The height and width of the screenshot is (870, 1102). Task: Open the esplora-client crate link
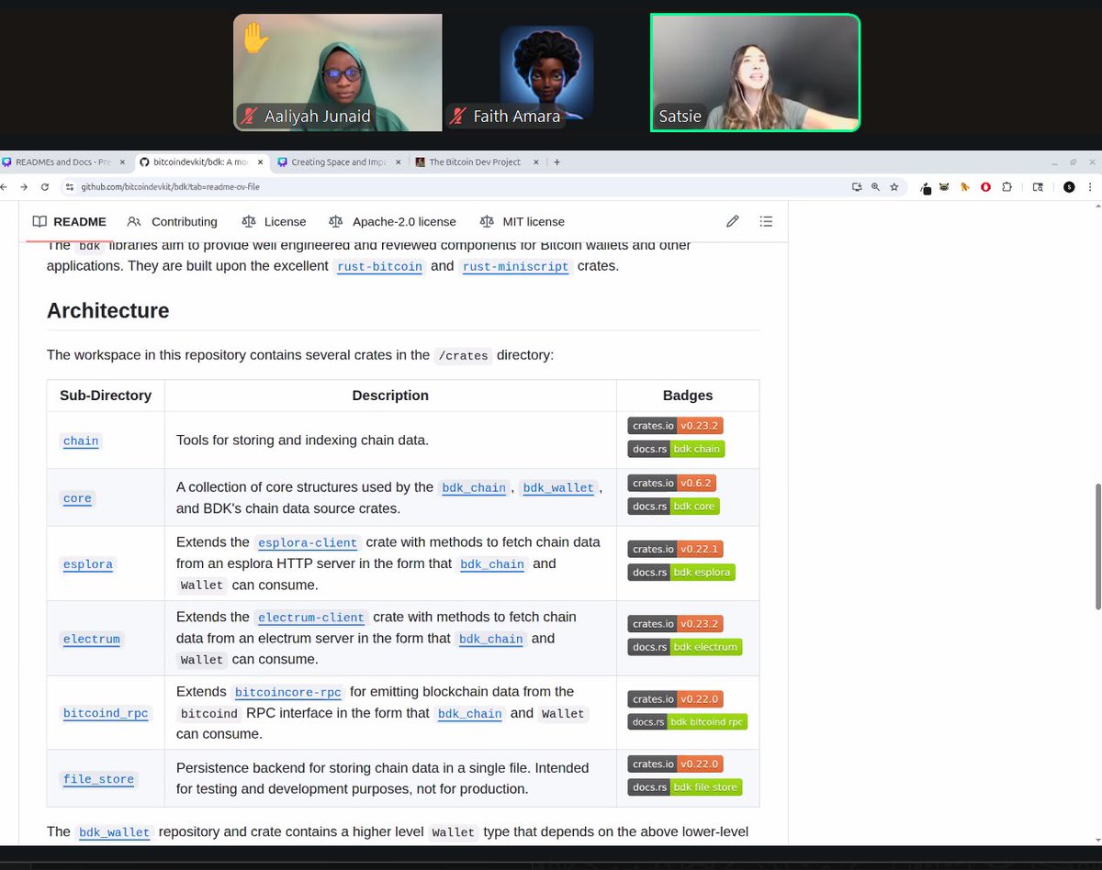pos(308,542)
